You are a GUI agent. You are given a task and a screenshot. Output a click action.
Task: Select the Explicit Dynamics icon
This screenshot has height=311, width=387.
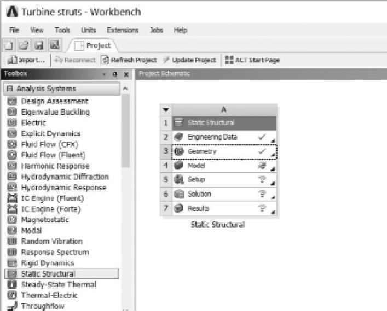click(12, 133)
